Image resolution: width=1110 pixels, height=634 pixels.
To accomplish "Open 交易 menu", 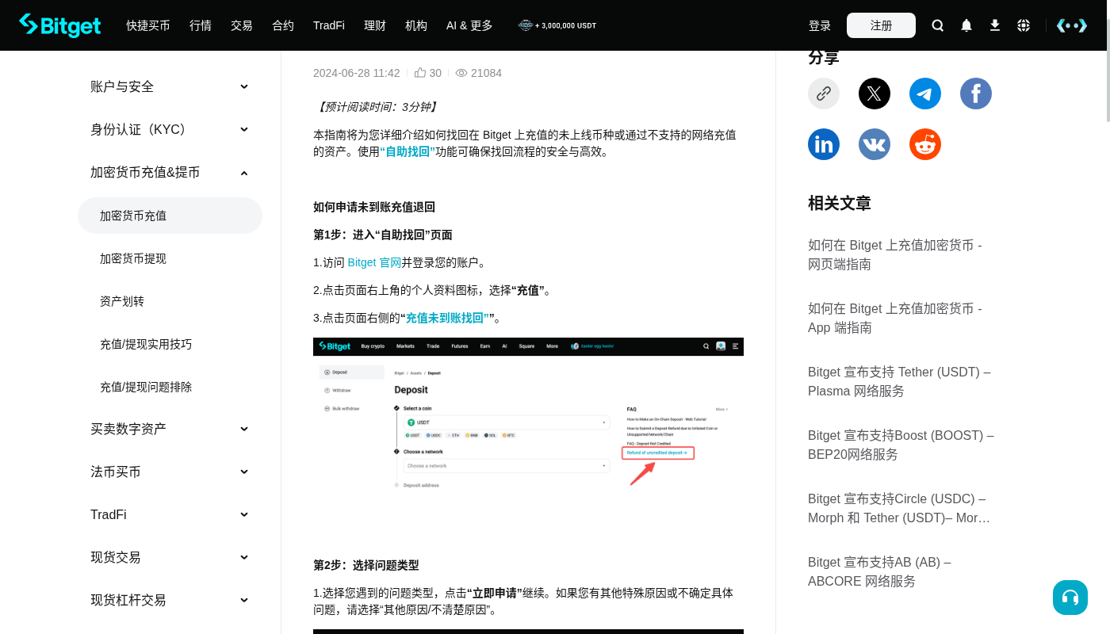I will 242,25.
